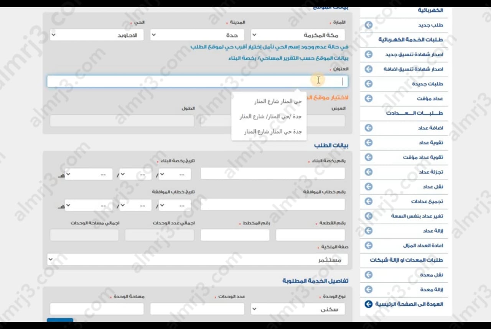
Task: Open نوع الوحدة dropdown showing سكني
Action: click(x=298, y=309)
